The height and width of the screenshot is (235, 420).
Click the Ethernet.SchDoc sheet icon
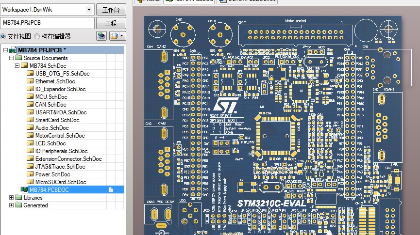point(30,81)
